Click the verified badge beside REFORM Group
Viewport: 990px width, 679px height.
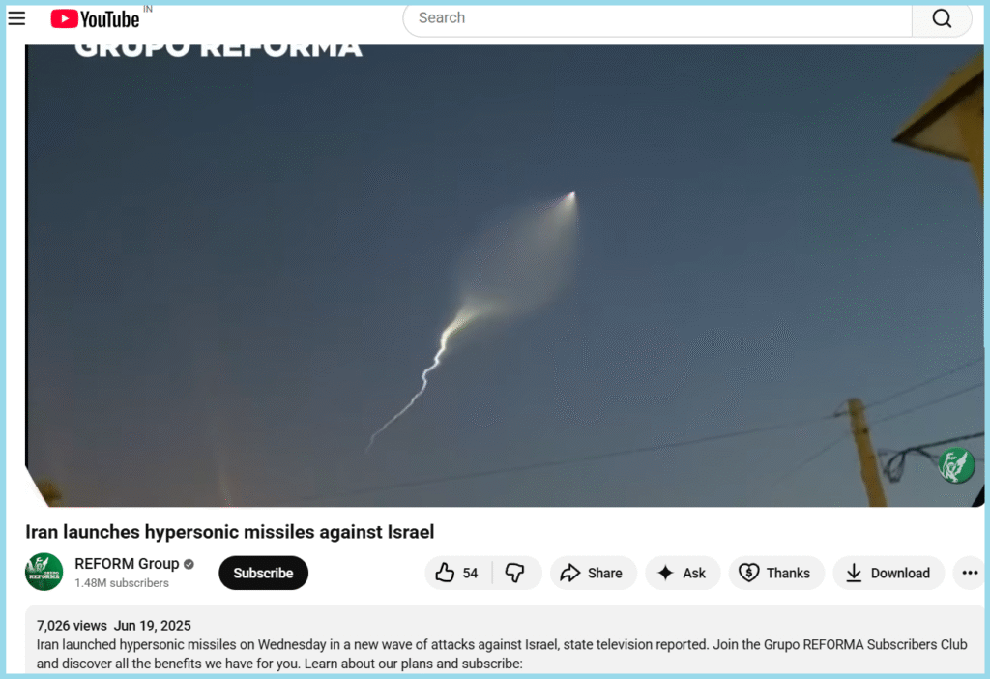point(189,564)
